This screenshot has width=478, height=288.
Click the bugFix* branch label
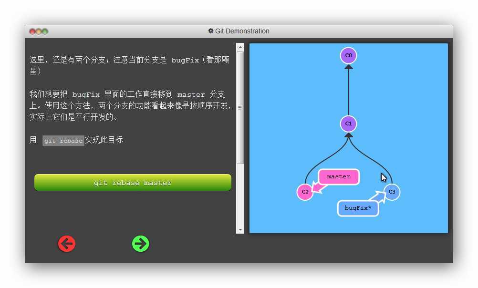(x=358, y=208)
